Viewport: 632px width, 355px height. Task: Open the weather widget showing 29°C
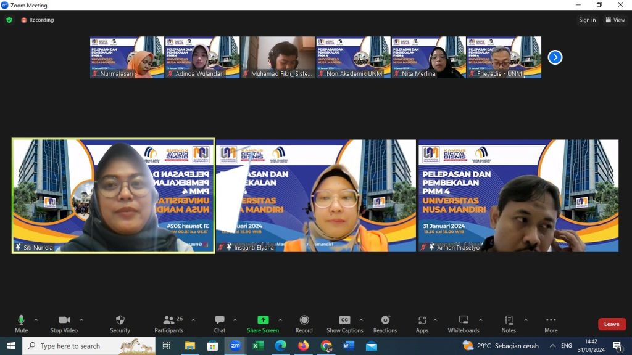[501, 346]
